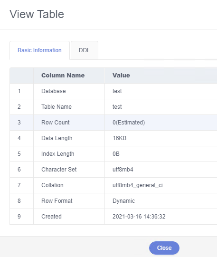Select the Created row
This screenshot has width=217, height=257.
[113, 217]
